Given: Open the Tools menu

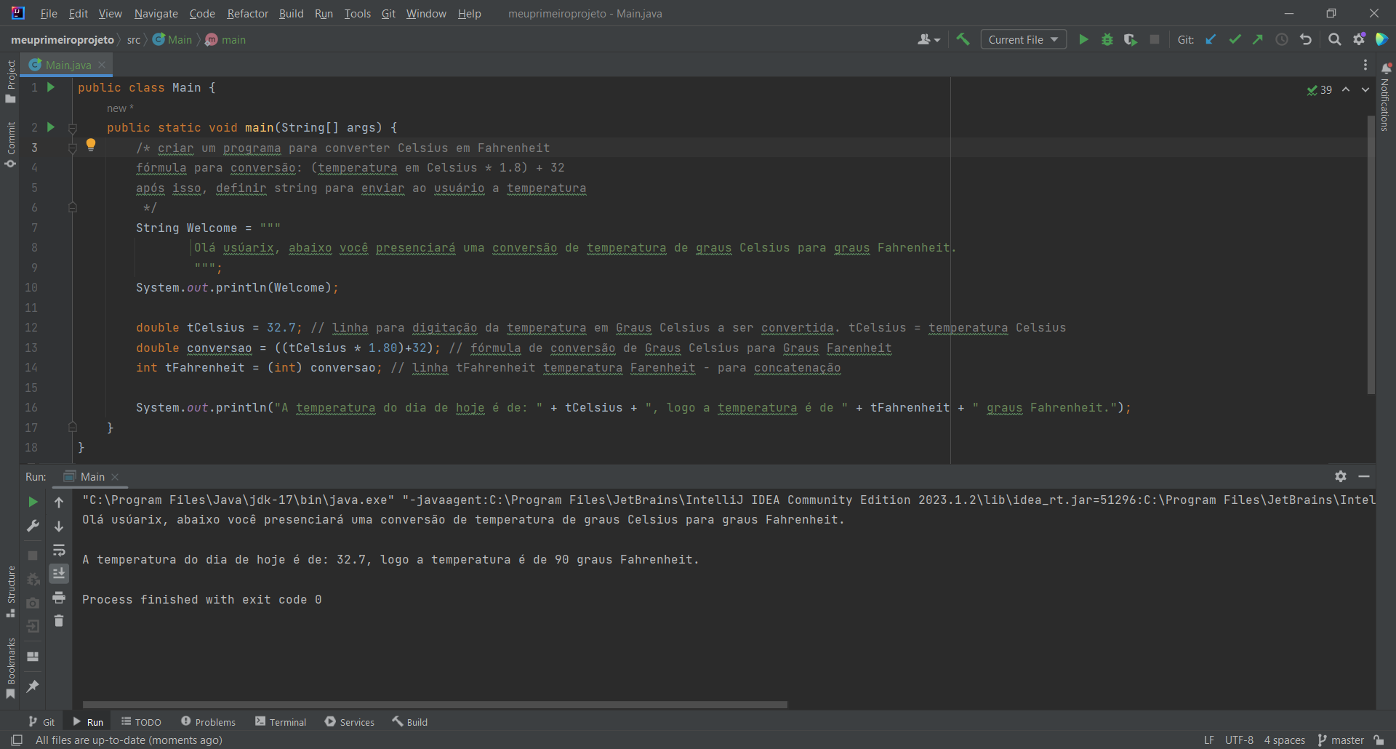Looking at the screenshot, I should click(357, 13).
